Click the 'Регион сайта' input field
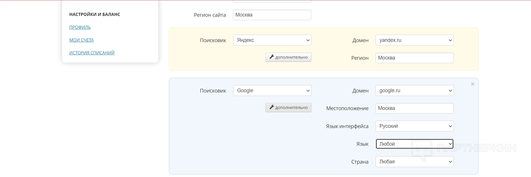 point(272,15)
